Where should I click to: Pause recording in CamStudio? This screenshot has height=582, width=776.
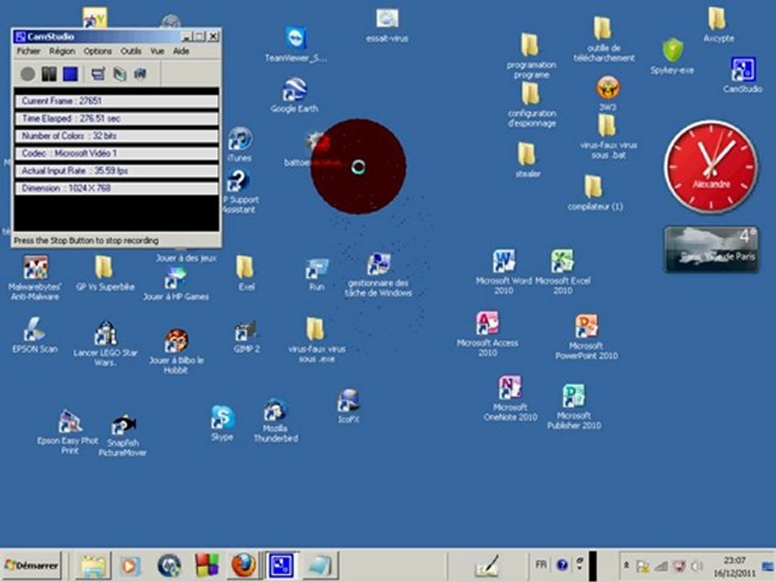(x=49, y=74)
